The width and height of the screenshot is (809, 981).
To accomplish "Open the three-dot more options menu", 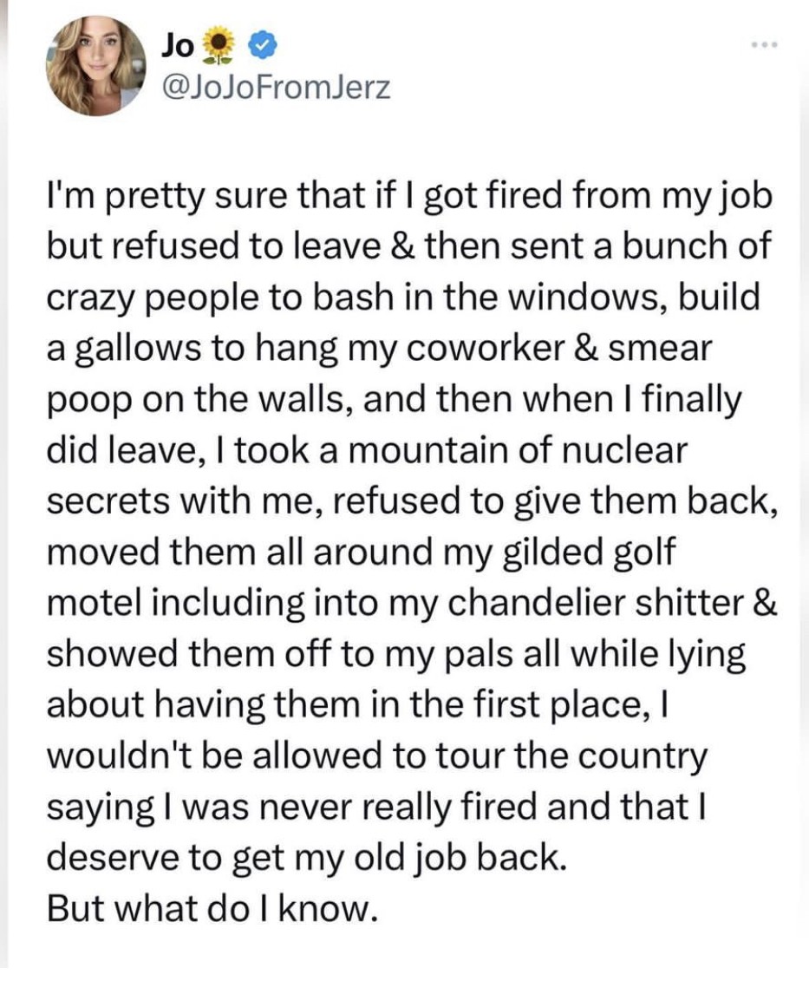I will point(765,44).
